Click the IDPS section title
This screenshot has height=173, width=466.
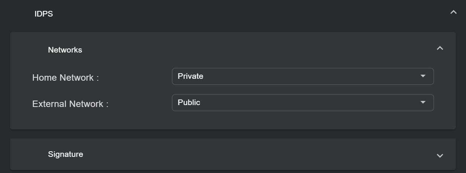[44, 14]
